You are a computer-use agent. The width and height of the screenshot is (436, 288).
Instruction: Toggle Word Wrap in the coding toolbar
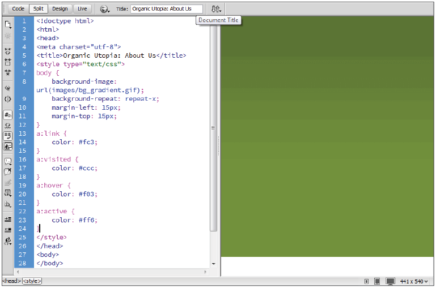coord(8,136)
